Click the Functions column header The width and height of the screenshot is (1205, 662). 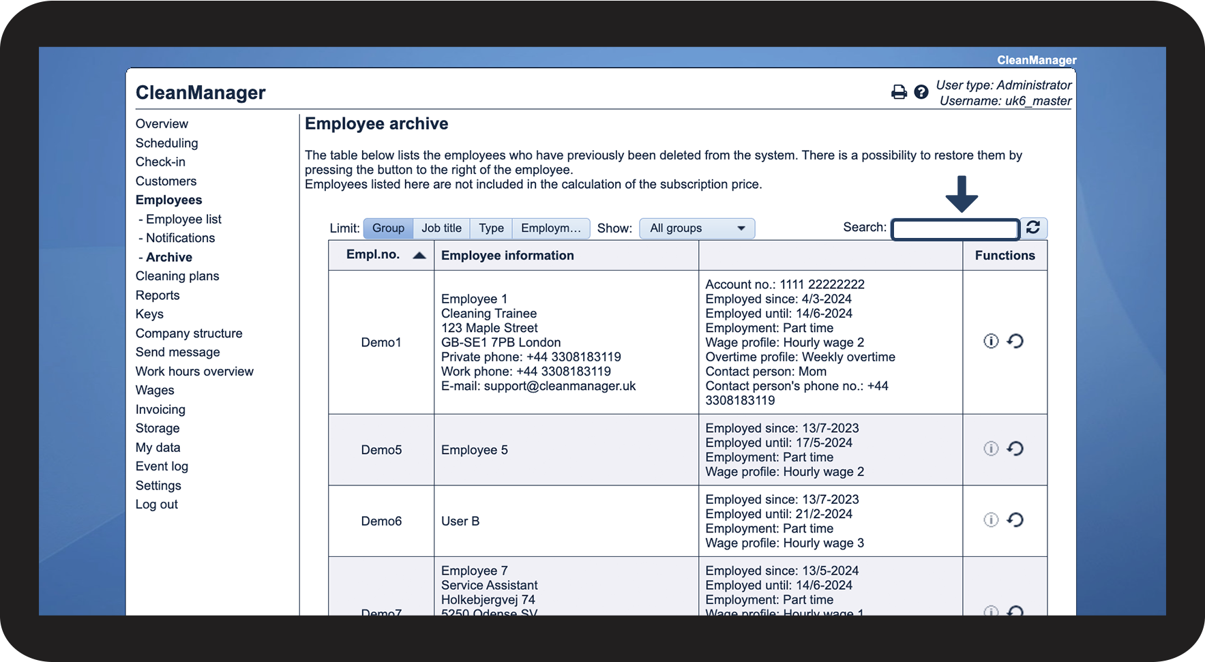coord(1005,256)
